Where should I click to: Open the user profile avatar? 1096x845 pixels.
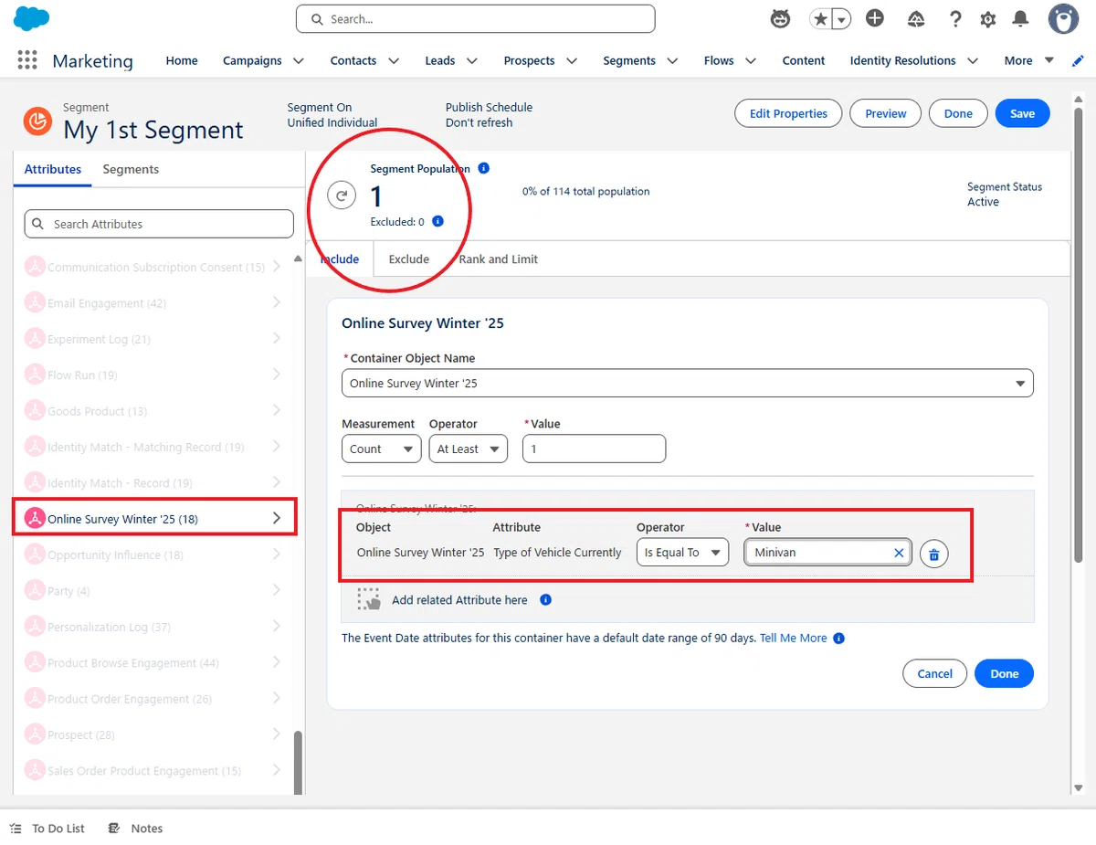coord(1063,18)
